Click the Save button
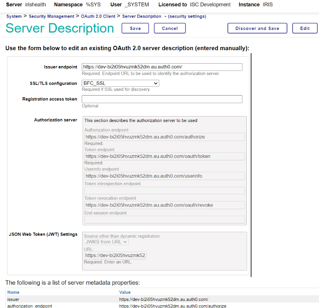 (135, 28)
